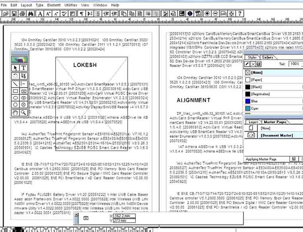
Task: Select the Zoom magnifier tool in toolbox
Action: [23, 113]
